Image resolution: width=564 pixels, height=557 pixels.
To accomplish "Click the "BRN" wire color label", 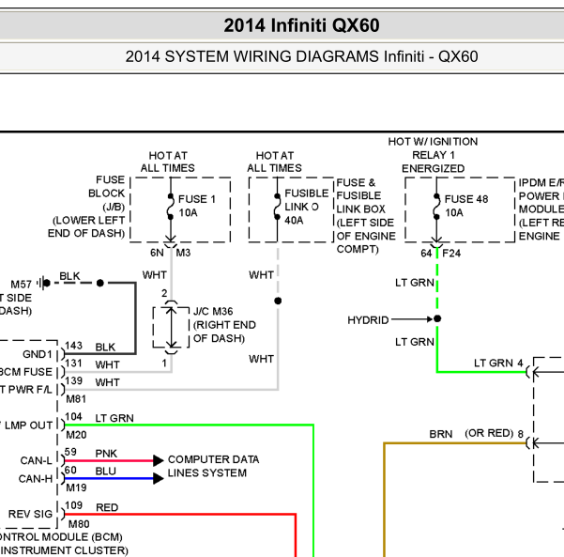I will 441,434.
